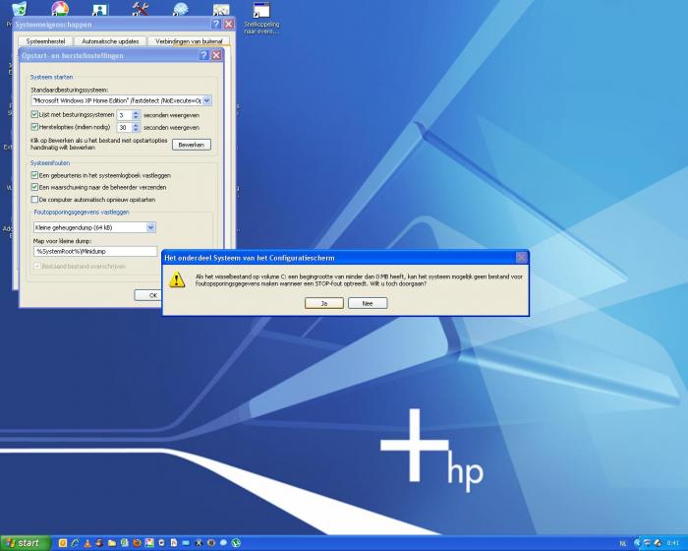Image resolution: width=688 pixels, height=551 pixels.
Task: Click the 'Map voor kleine dump' path field
Action: coord(95,251)
